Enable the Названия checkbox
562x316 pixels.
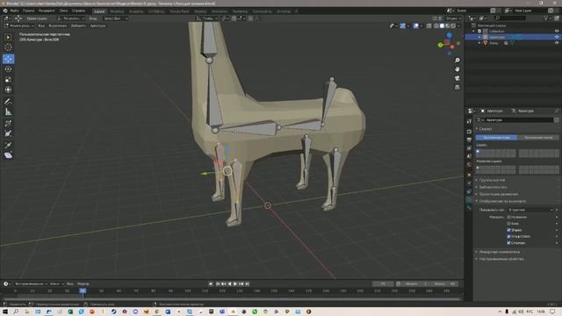(508, 217)
